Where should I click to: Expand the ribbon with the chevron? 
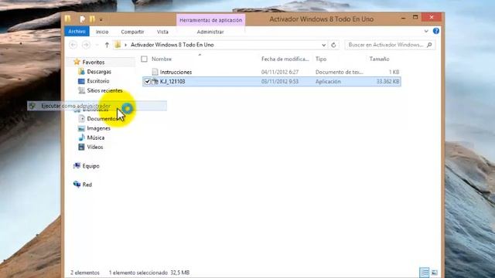pyautogui.click(x=426, y=31)
